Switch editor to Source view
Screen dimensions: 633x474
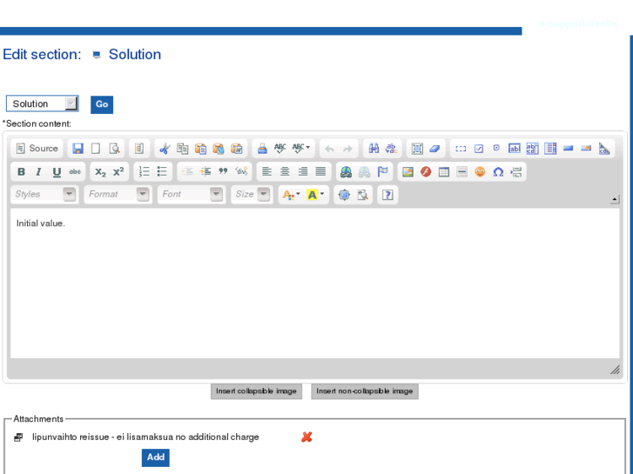[37, 149]
